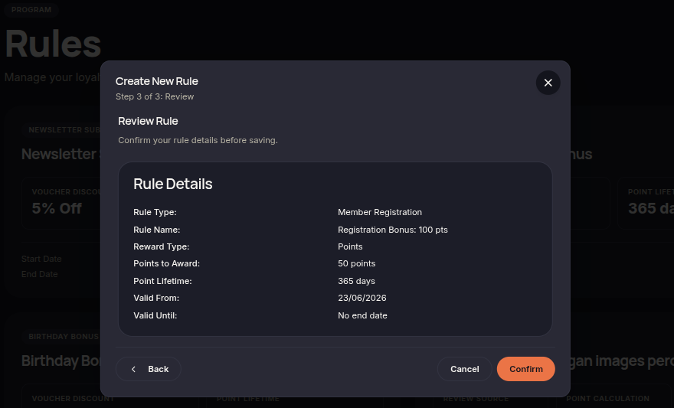Click the 'Review Rule' heading
The width and height of the screenshot is (674, 408).
(148, 121)
